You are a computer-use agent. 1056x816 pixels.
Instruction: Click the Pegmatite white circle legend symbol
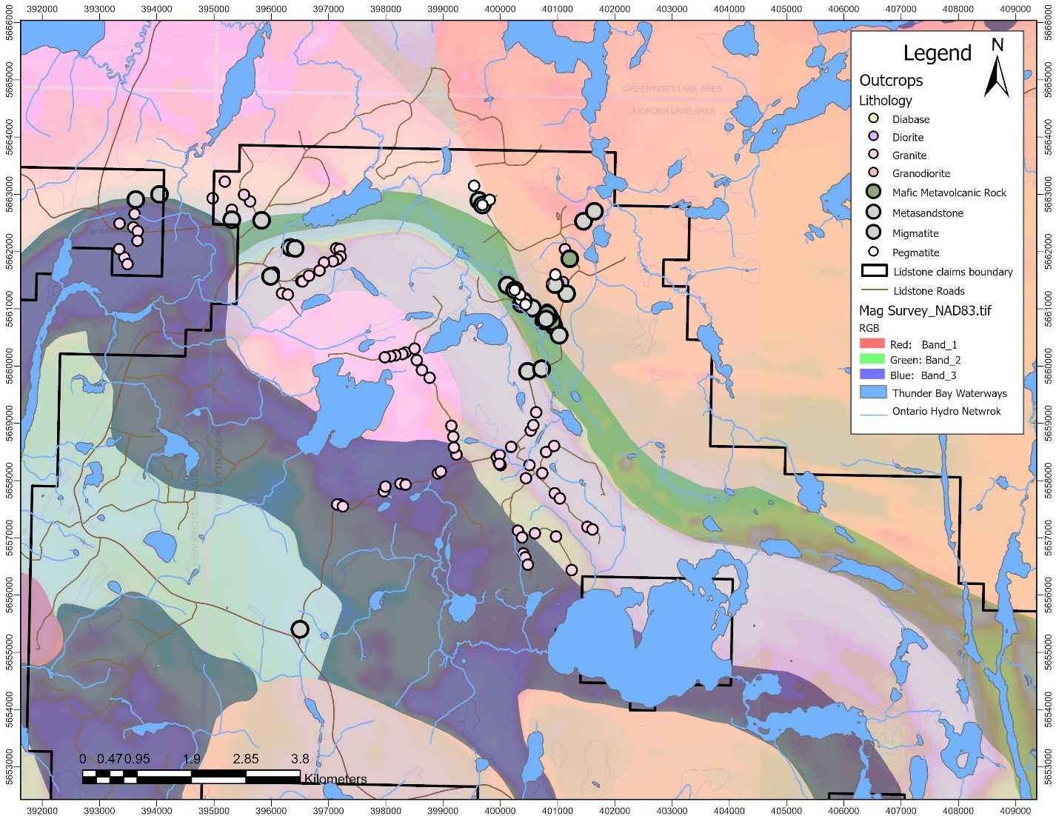(x=874, y=253)
